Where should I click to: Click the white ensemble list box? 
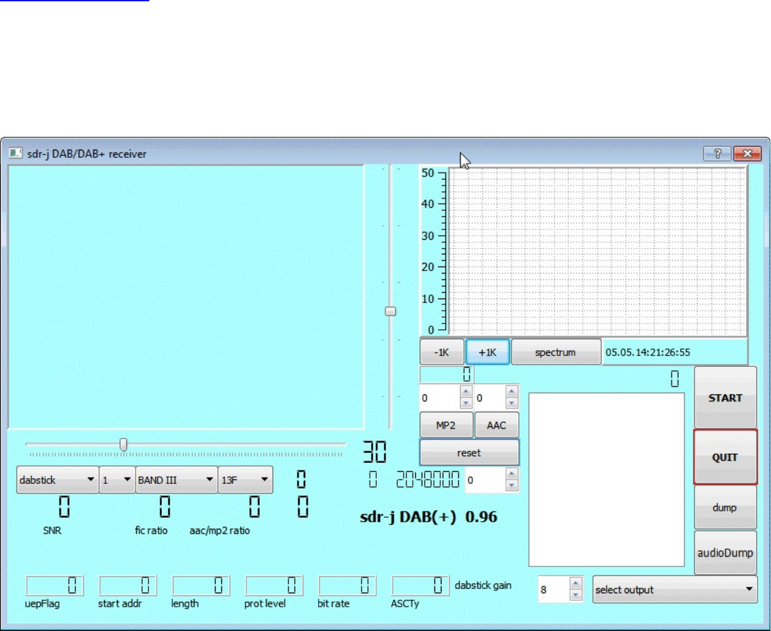607,479
